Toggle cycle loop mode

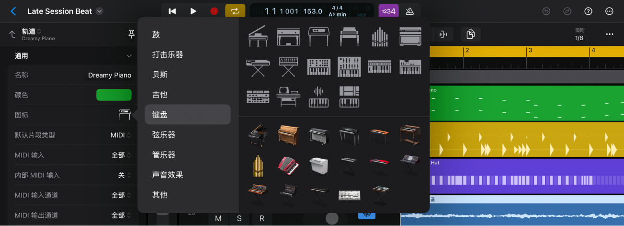[235, 11]
